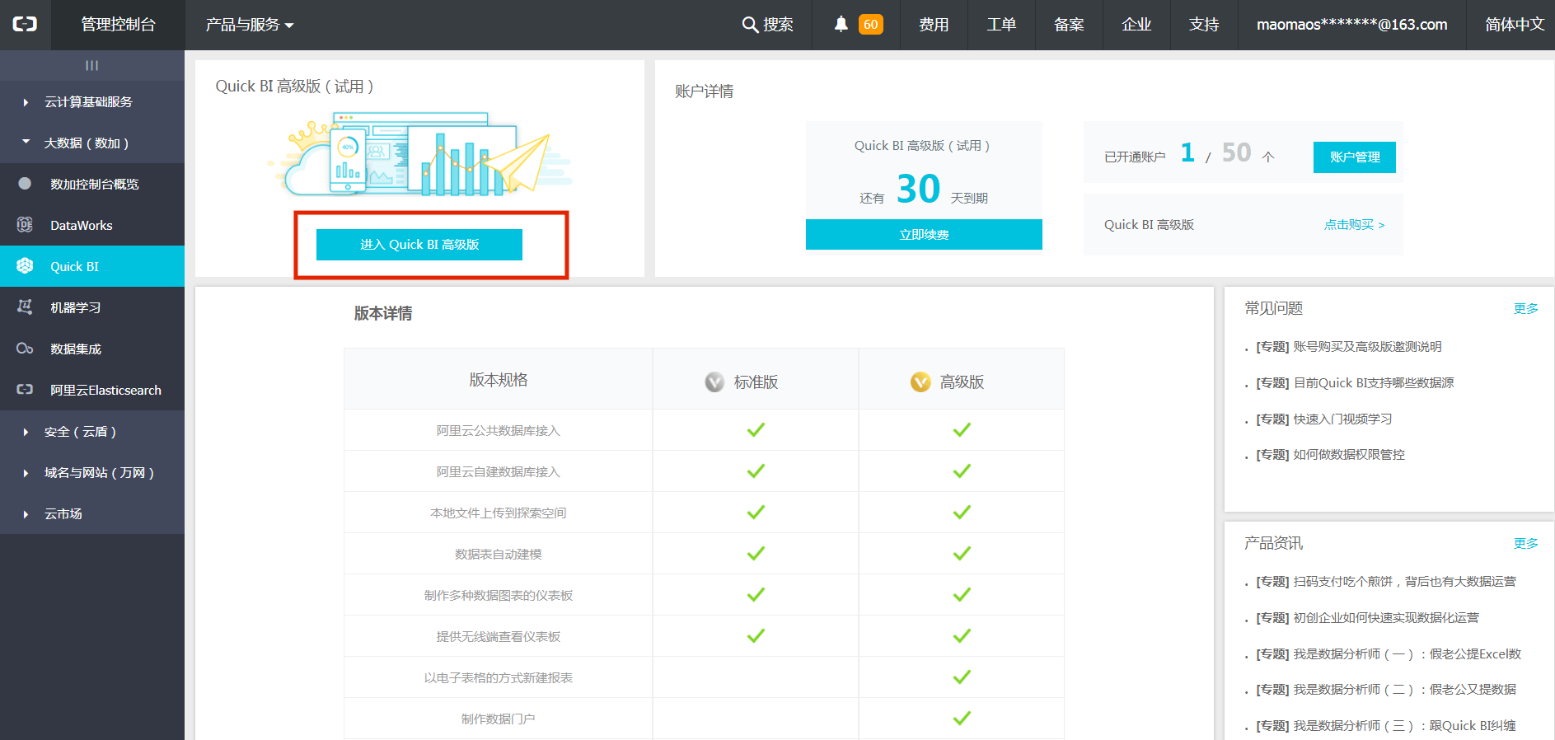
Task: Open 费用 menu
Action: [x=934, y=25]
